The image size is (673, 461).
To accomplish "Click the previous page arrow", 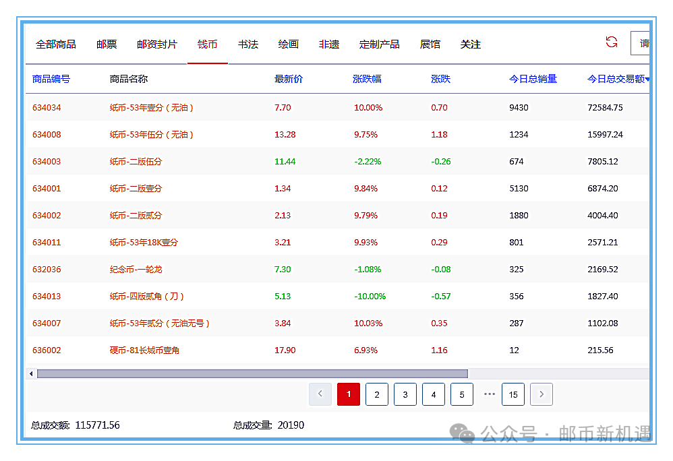I will (x=320, y=394).
